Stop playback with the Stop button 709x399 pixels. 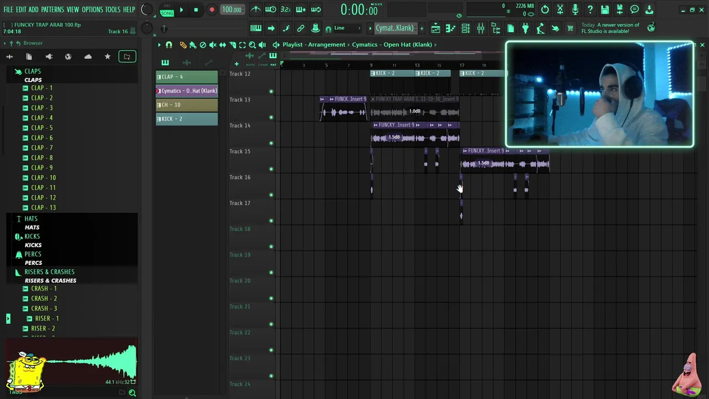(x=196, y=9)
